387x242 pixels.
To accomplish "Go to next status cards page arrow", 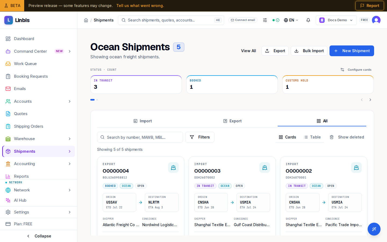I will [370, 100].
